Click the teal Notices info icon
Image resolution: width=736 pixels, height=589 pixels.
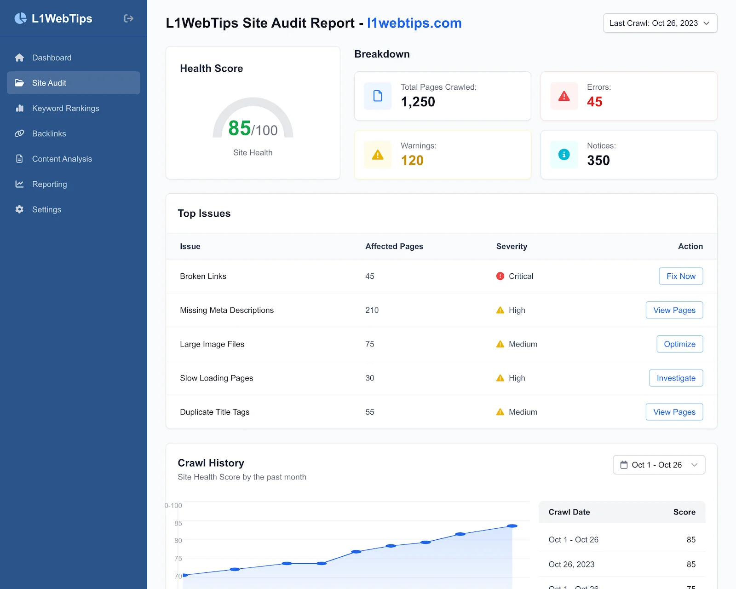[564, 155]
